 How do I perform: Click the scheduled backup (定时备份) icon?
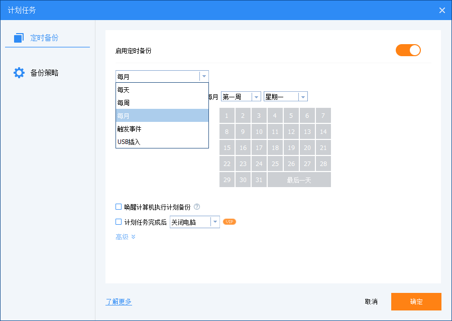(19, 38)
